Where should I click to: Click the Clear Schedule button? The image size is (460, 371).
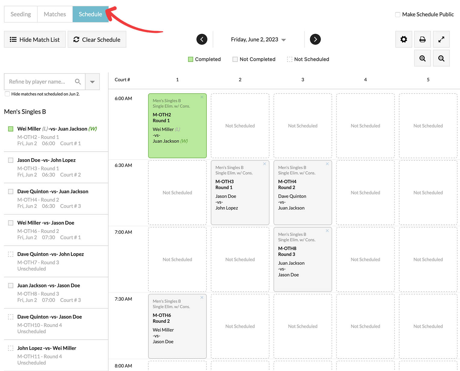tap(97, 40)
